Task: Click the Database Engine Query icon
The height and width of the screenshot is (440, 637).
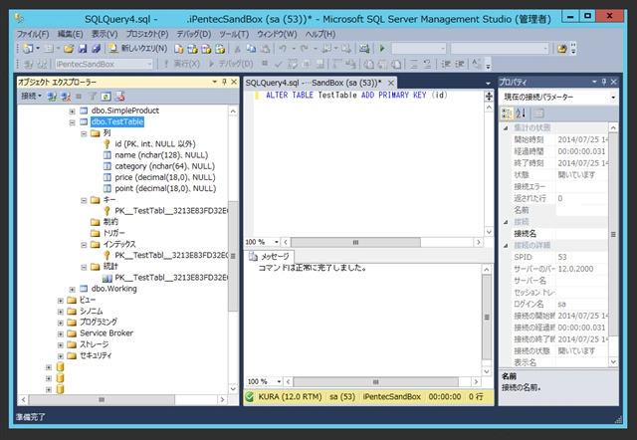Action: [179, 49]
